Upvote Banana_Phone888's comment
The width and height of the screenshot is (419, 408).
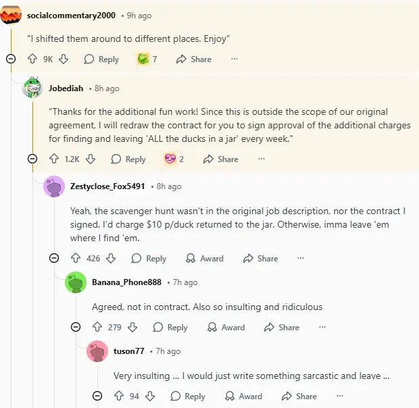coord(97,328)
